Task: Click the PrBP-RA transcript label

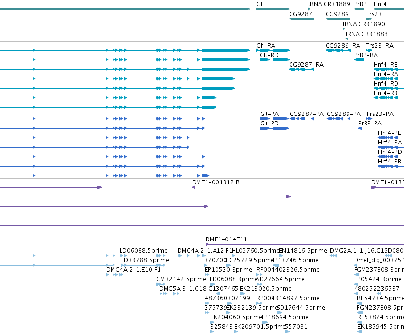Action: 366,55
